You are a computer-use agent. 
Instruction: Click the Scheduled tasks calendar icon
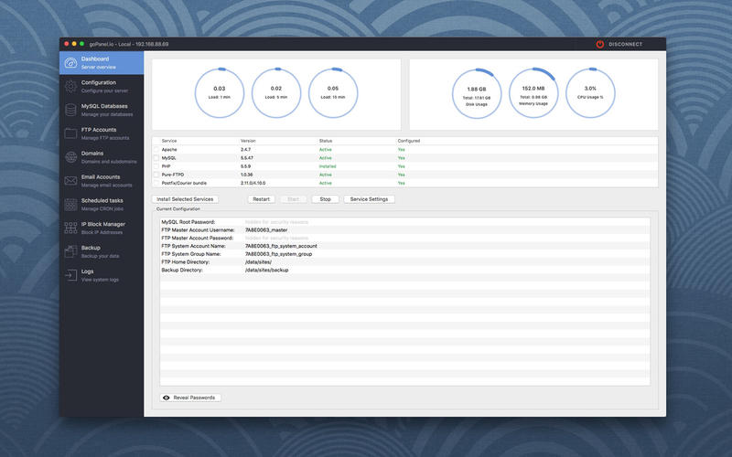click(x=70, y=206)
